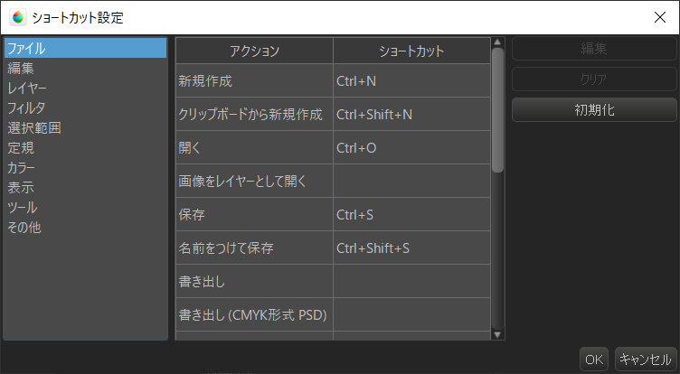
Task: Select the 編集 category in the list
Action: click(x=85, y=68)
